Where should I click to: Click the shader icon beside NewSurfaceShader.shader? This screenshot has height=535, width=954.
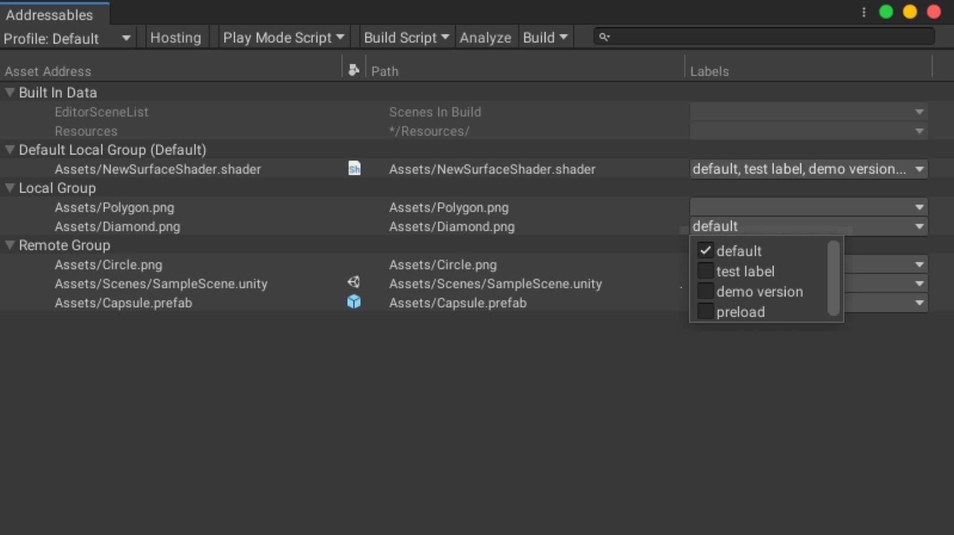pos(354,169)
